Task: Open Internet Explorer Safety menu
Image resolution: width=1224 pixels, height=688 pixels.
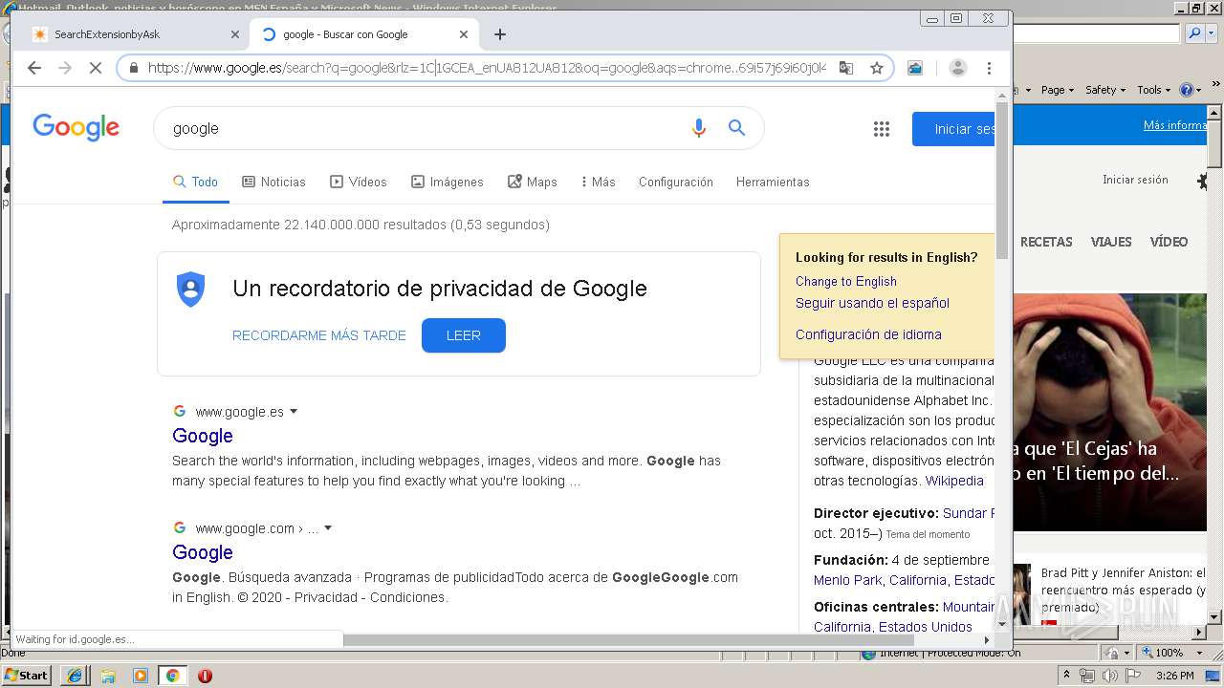Action: tap(1106, 90)
